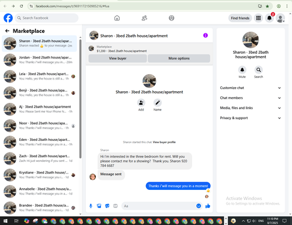The height and width of the screenshot is (225, 292).
Task: Open Krystiane conversation in list
Action: pyautogui.click(x=40, y=175)
